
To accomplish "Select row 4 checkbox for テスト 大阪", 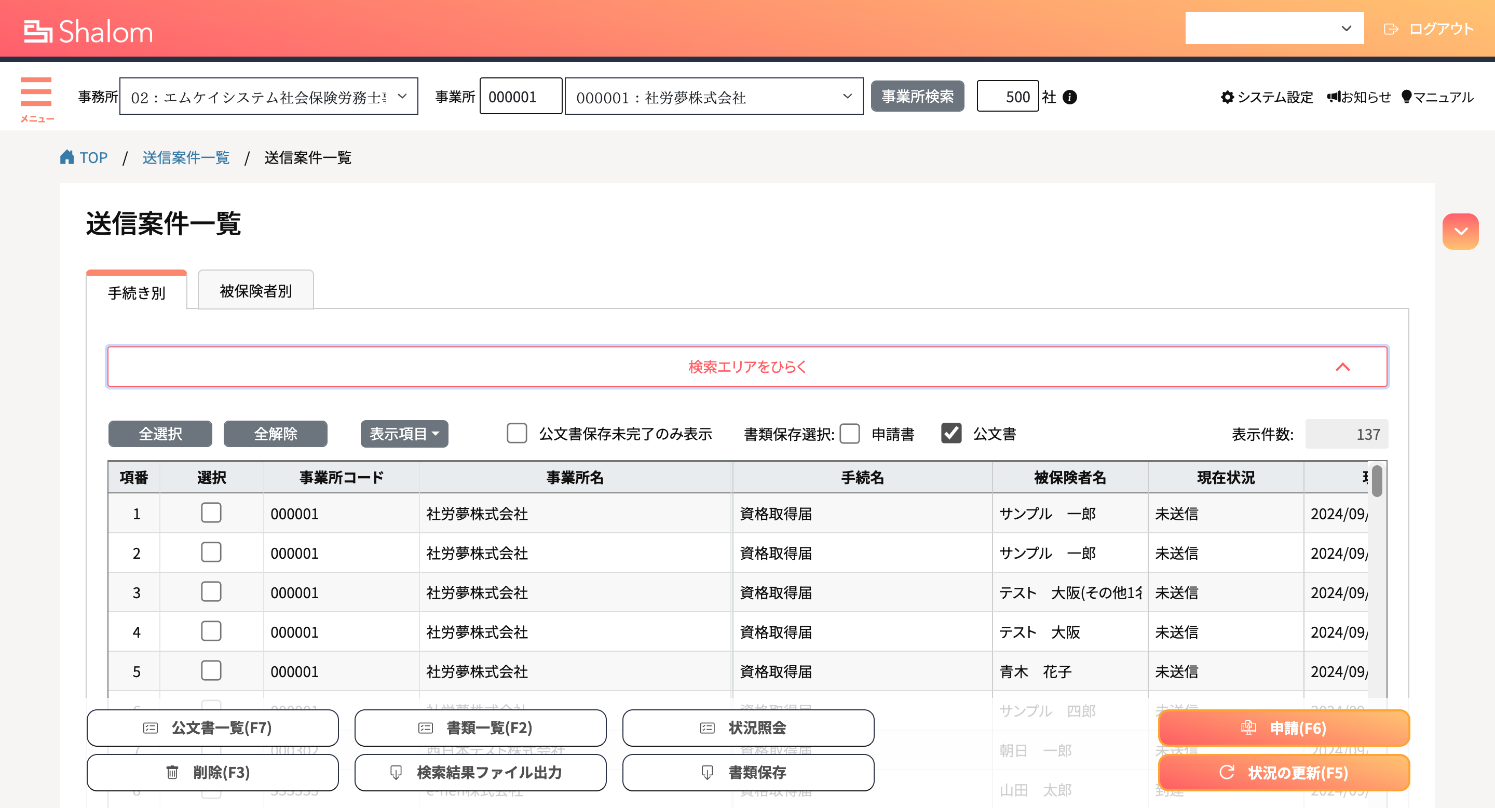I will [x=211, y=631].
